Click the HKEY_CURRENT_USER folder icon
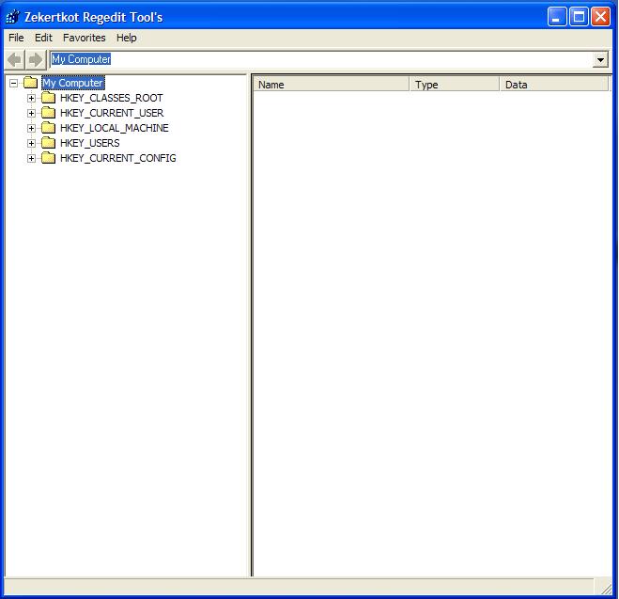This screenshot has width=619, height=599. coord(48,113)
